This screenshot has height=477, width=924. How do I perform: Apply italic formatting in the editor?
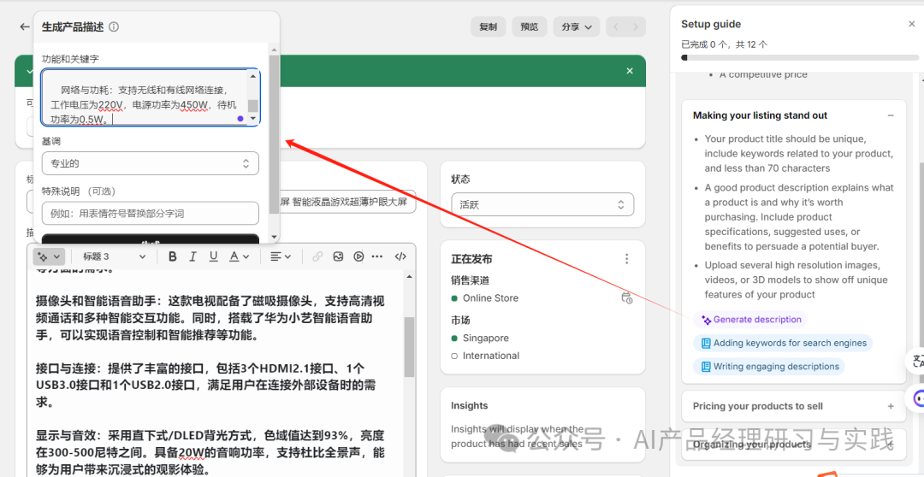[192, 256]
